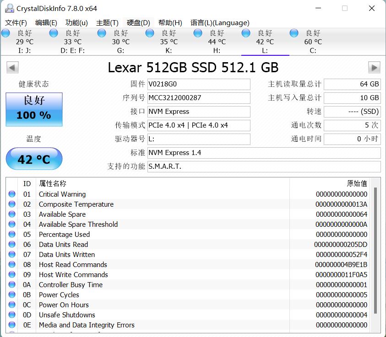Click the left arrow for previous drive
Image resolution: width=386 pixels, height=337 pixels.
point(12,67)
